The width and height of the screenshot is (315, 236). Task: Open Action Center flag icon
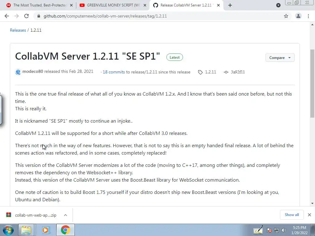[269, 230]
